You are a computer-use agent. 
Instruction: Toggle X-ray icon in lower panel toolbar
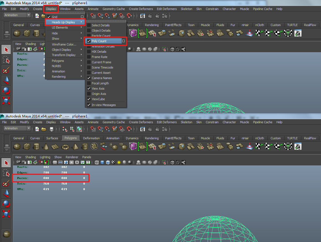click(x=172, y=163)
